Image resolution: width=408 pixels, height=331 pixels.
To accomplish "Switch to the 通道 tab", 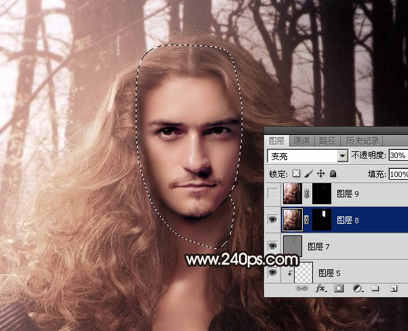I will [302, 140].
